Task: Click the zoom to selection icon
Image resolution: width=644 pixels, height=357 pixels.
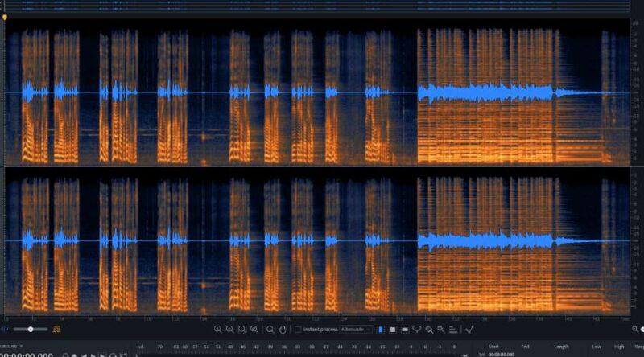Action: 242,330
